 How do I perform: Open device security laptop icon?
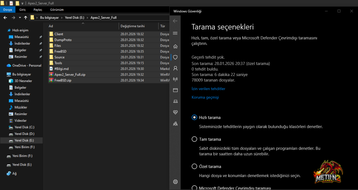[x=175, y=101]
